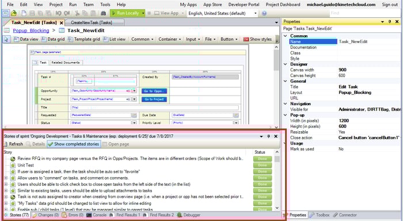The image size is (403, 221).
Task: Click the binoculars find icon
Action: pos(103,13)
